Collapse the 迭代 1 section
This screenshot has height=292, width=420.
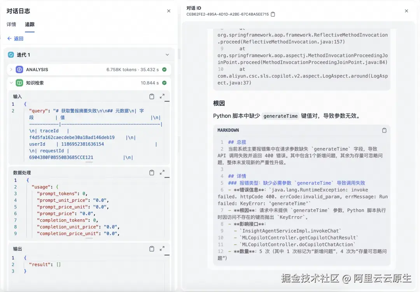click(168, 54)
